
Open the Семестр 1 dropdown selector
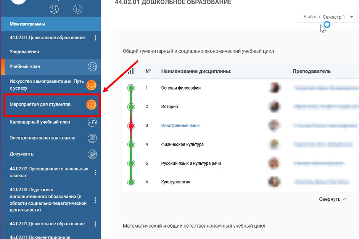click(328, 17)
